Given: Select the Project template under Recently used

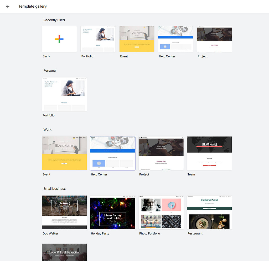Looking at the screenshot, I should click(x=214, y=39).
